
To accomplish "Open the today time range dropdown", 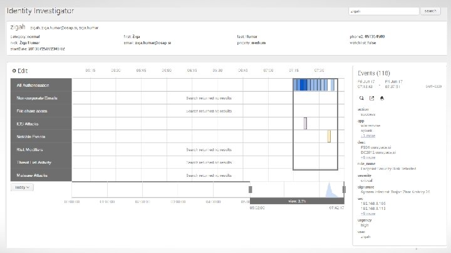I will pyautogui.click(x=22, y=187).
